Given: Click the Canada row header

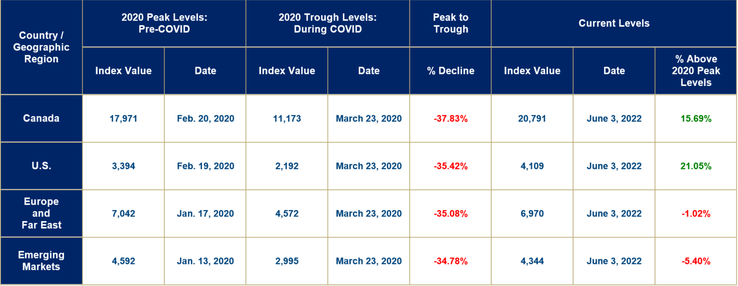Looking at the screenshot, I should point(41,118).
